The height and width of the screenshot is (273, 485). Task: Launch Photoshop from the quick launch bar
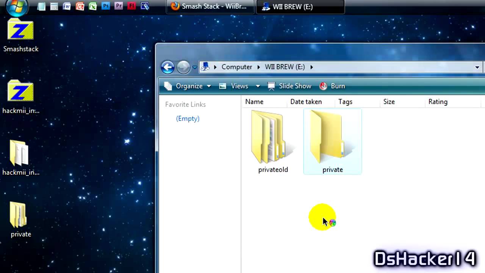(x=106, y=6)
